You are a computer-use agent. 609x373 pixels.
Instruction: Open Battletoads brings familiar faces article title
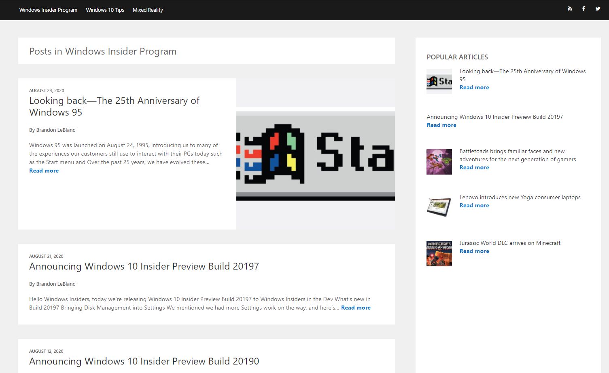coord(518,155)
